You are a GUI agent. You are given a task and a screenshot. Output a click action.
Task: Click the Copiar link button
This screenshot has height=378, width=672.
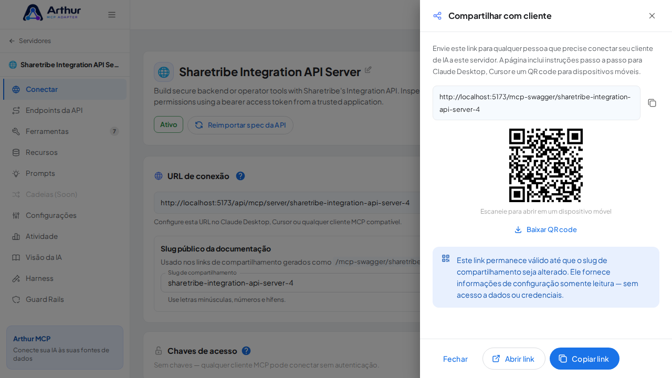coord(584,359)
